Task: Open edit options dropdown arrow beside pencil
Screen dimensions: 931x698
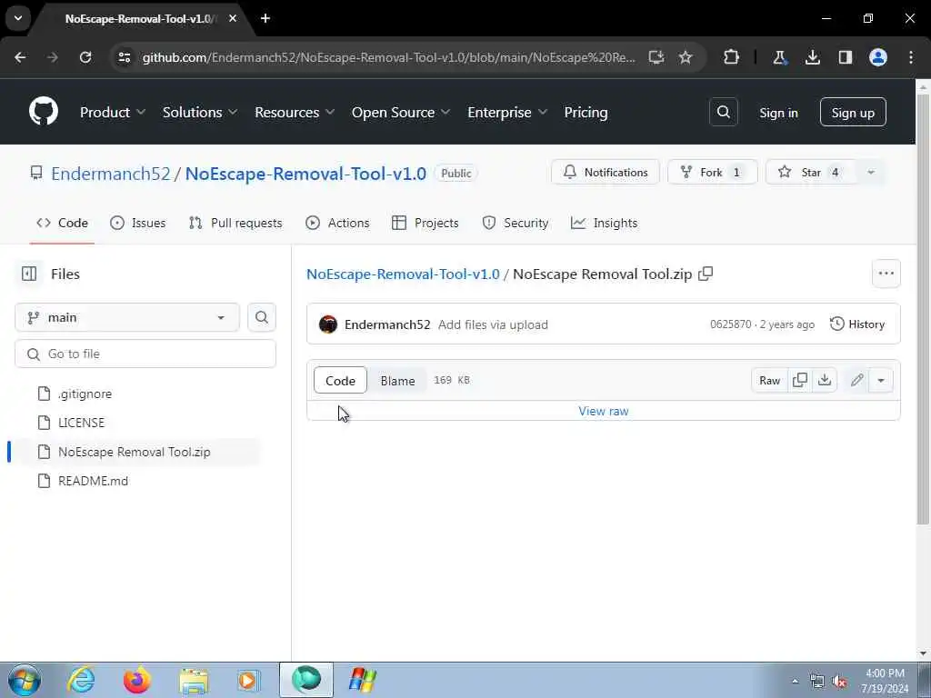Action: (881, 380)
